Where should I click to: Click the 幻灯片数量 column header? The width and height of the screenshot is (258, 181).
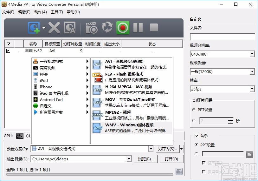72,44
